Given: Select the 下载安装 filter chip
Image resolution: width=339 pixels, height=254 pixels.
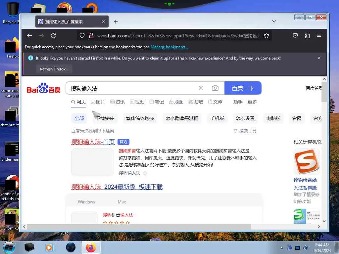Looking at the screenshot, I should (x=105, y=118).
